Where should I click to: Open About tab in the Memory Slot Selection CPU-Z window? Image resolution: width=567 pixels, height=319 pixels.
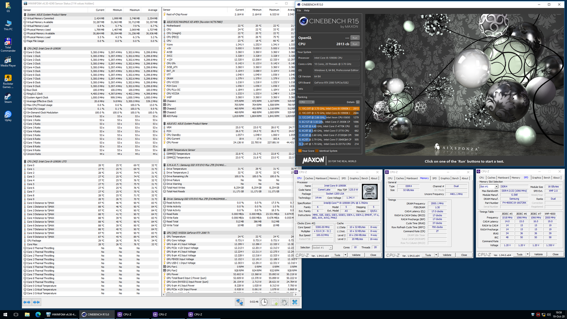(556, 178)
